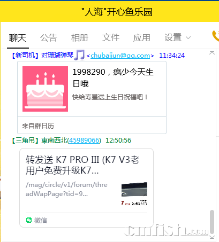The image size is (219, 242).
Task: Click the birthday cake image
Action: pos(45,89)
